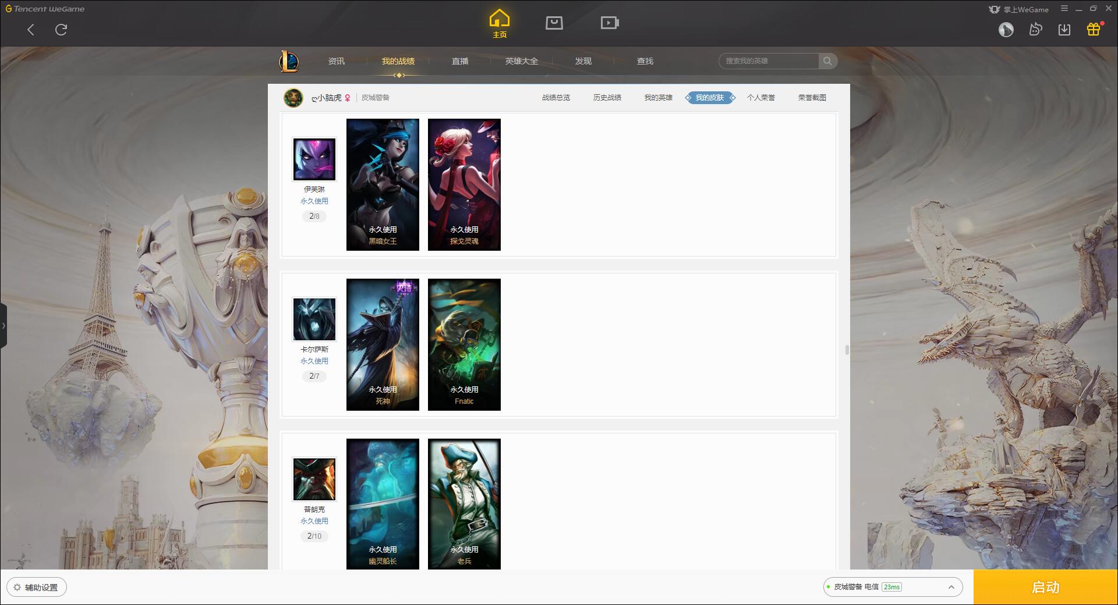Click the 卡尔萨斯 champion name
The width and height of the screenshot is (1118, 605).
pos(314,349)
